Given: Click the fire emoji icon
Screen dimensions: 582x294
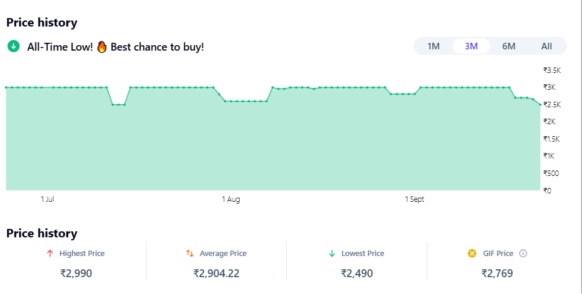Looking at the screenshot, I should (101, 46).
